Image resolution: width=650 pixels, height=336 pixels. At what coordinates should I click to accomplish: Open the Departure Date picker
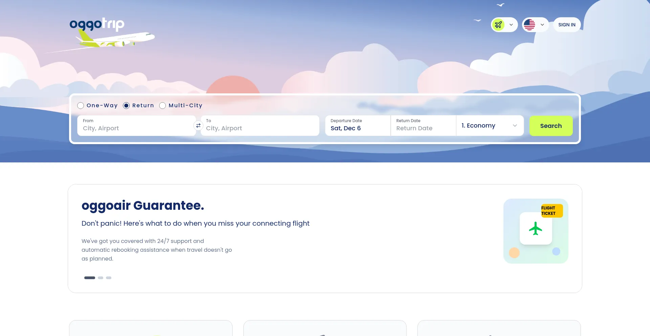tap(358, 126)
